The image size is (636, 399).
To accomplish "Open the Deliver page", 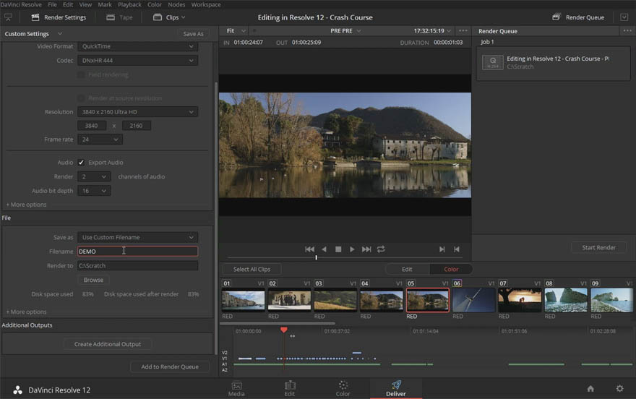I will point(396,388).
